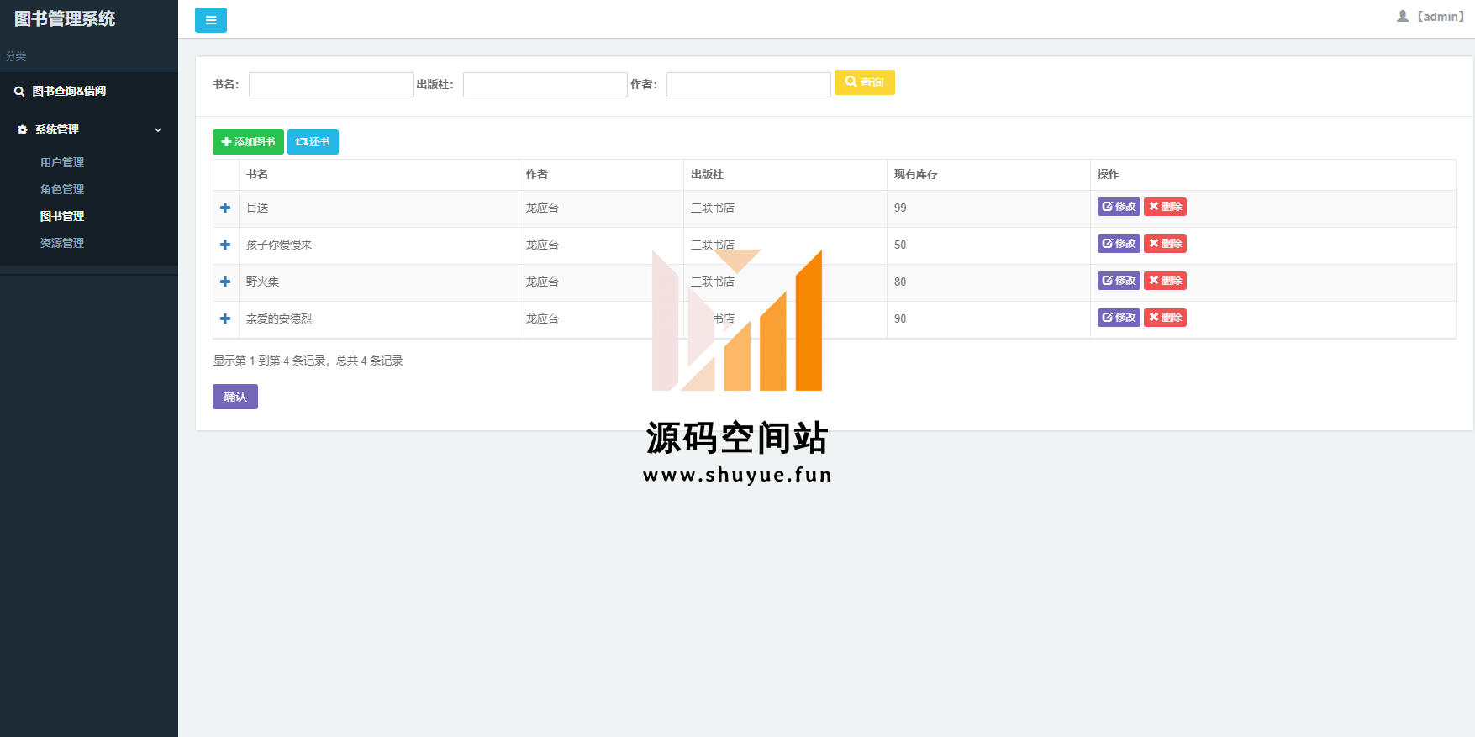Click 修改 for the book 目送
This screenshot has width=1475, height=737.
click(1118, 207)
